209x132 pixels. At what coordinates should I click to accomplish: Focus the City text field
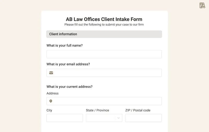65,118
